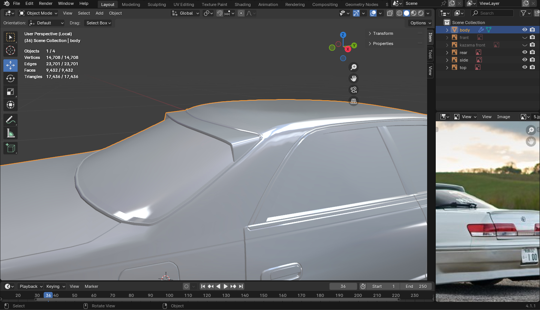Click the timeline playhead at frame 36
The width and height of the screenshot is (540, 310).
pyautogui.click(x=48, y=295)
